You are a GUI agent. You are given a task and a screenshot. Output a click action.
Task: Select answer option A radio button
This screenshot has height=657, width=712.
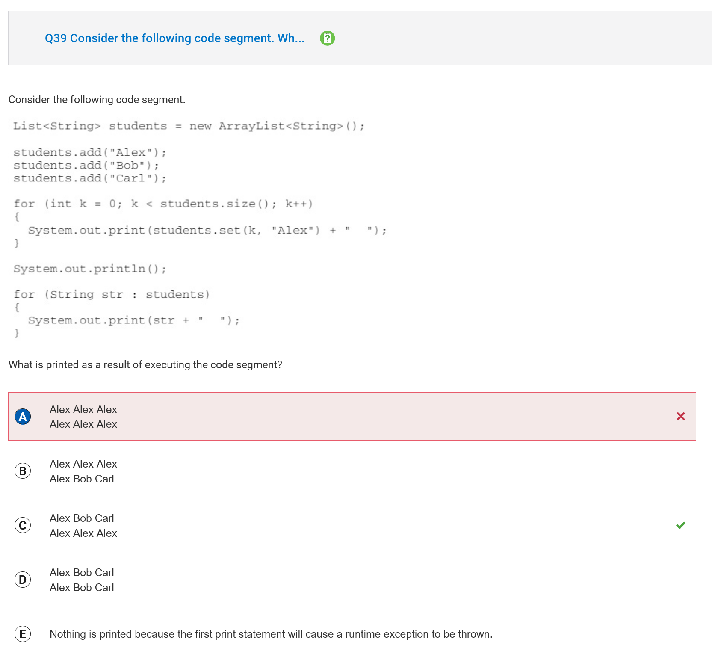click(23, 417)
